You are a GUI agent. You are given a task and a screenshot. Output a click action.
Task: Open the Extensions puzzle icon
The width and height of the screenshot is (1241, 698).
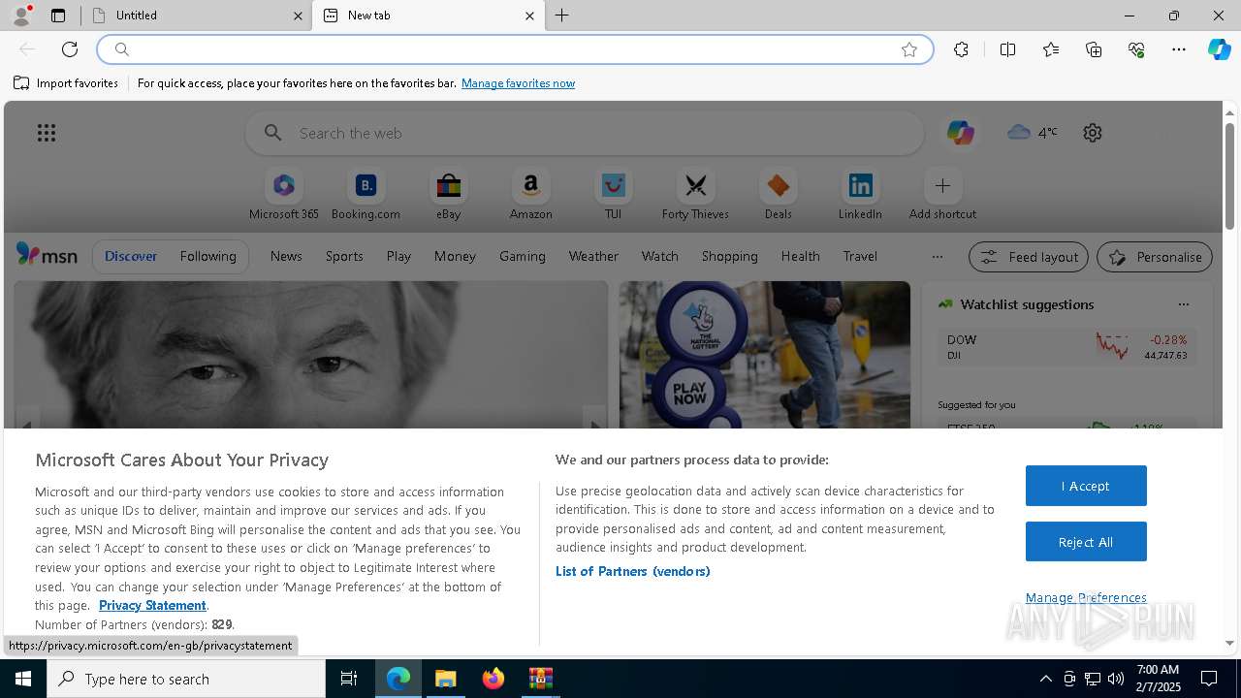pyautogui.click(x=961, y=49)
